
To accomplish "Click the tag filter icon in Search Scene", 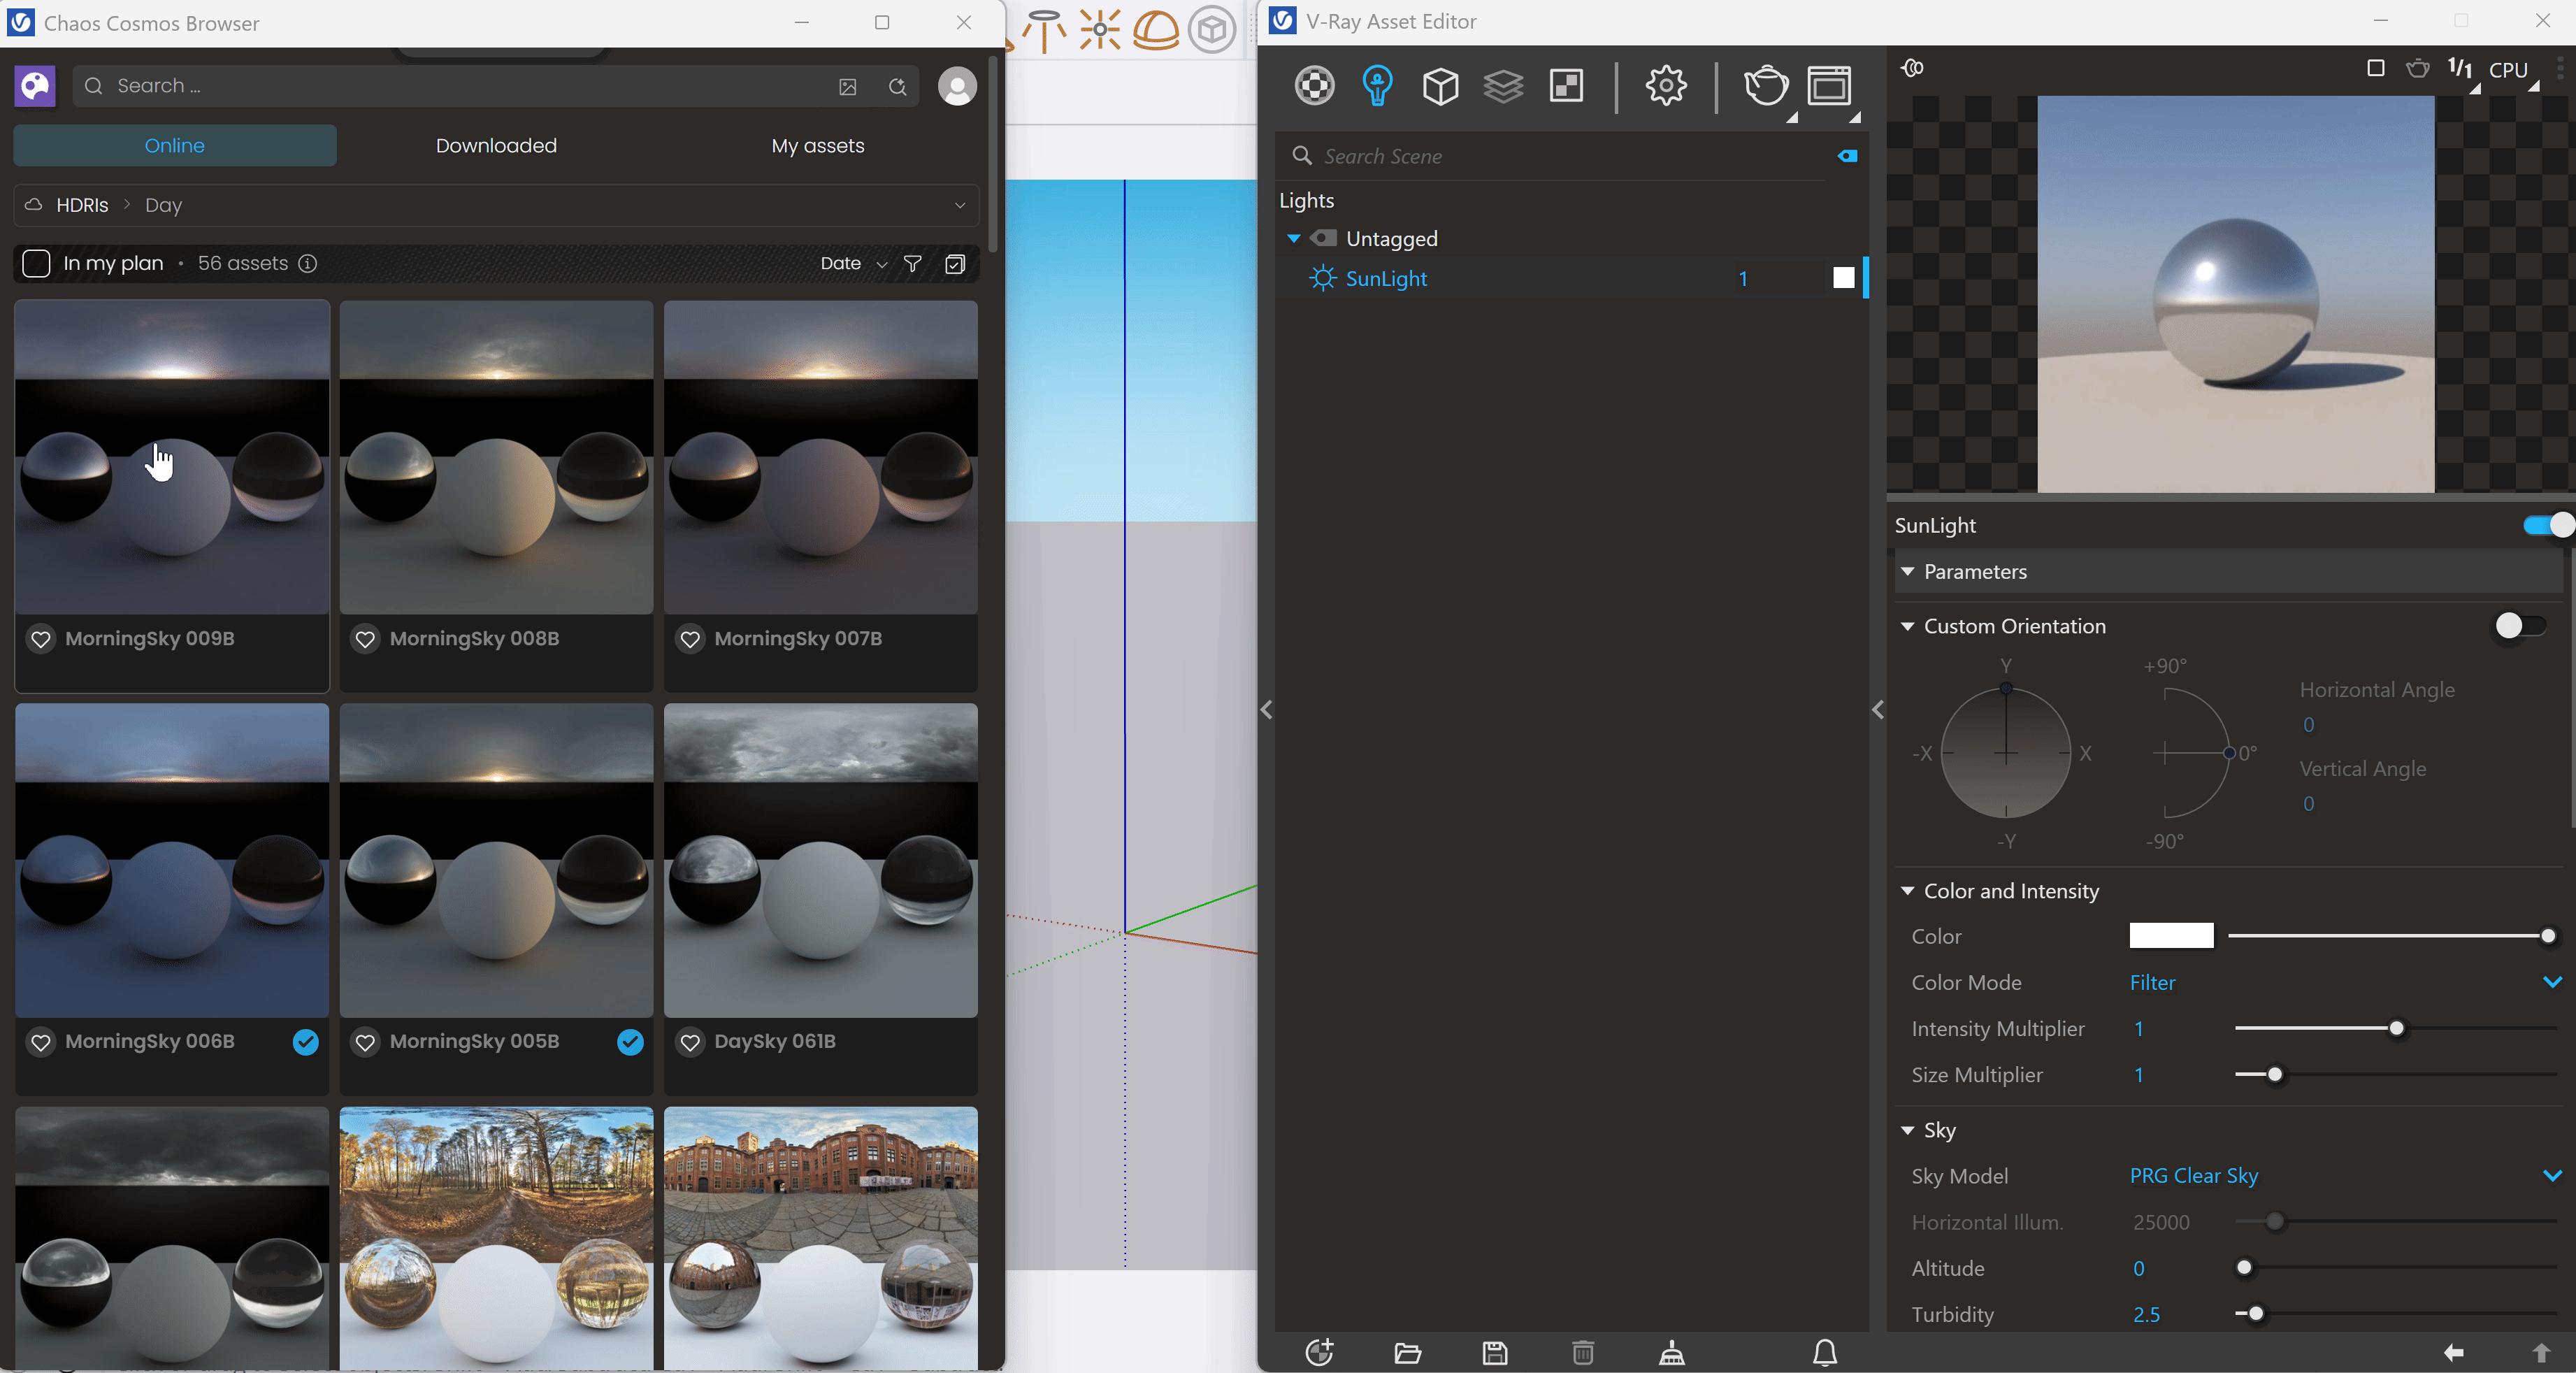I will (x=1847, y=156).
